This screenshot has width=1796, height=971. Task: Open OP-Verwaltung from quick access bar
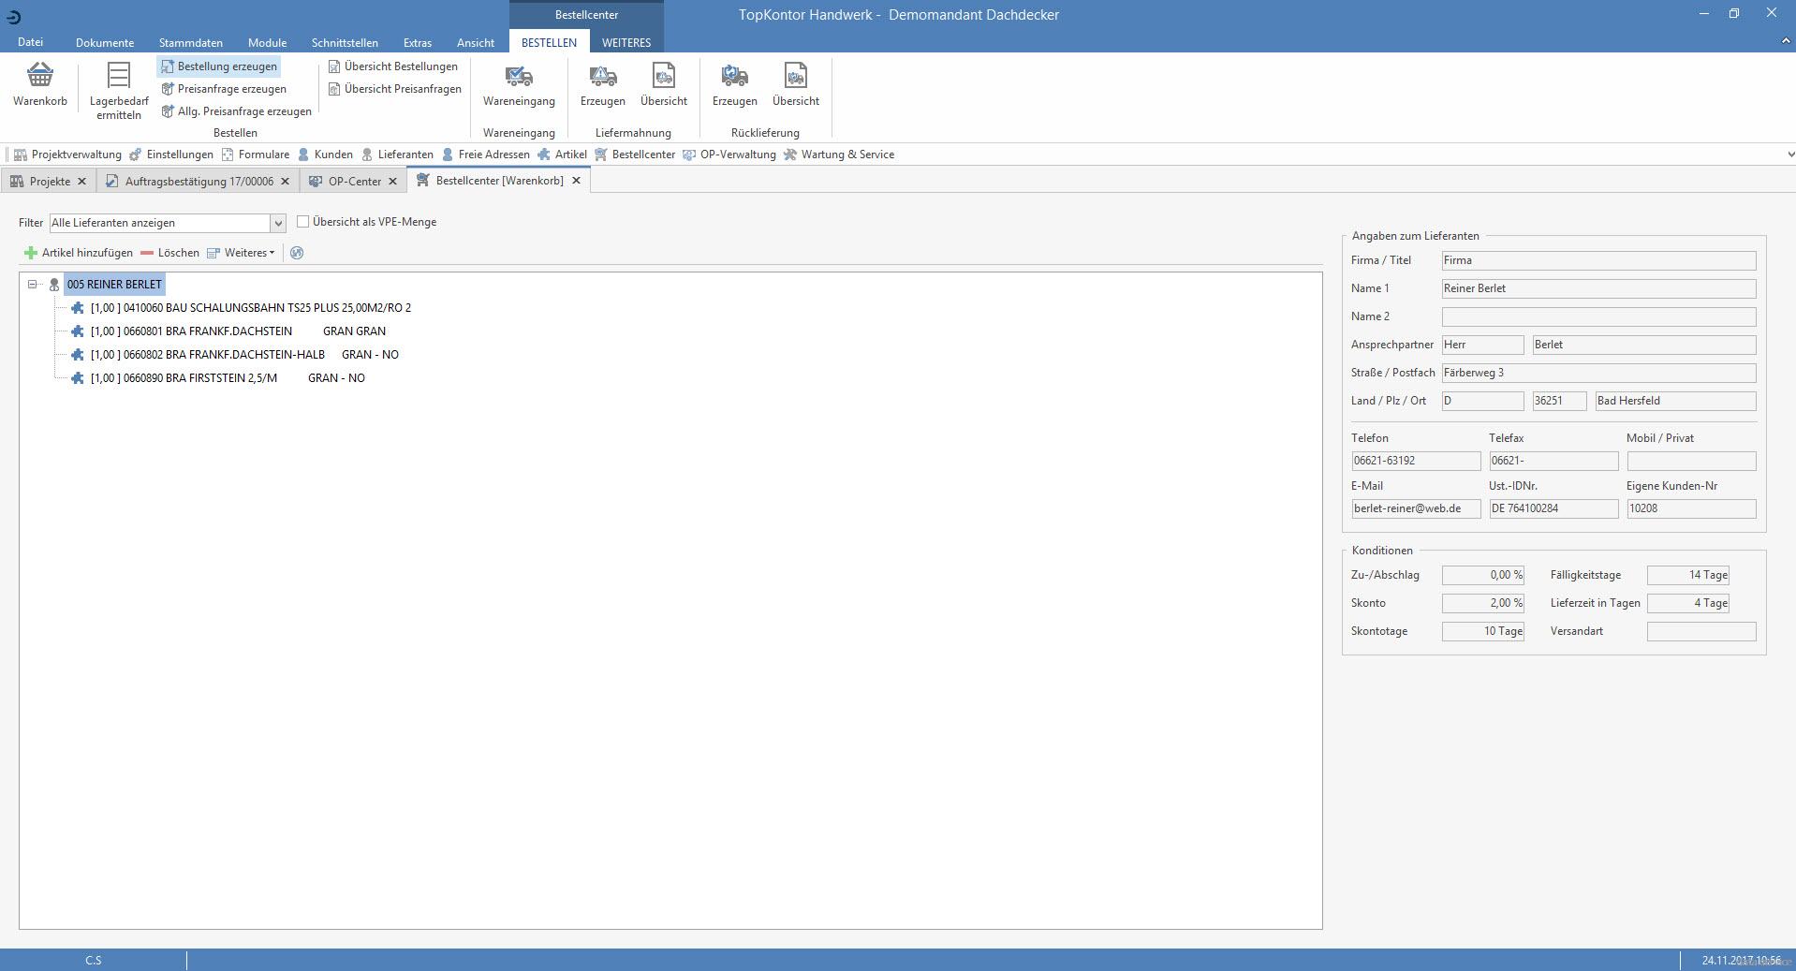click(x=729, y=154)
